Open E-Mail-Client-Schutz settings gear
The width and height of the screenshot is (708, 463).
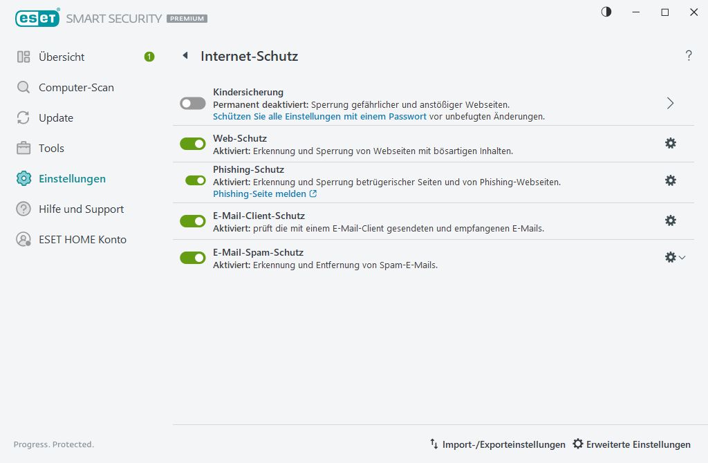click(670, 220)
